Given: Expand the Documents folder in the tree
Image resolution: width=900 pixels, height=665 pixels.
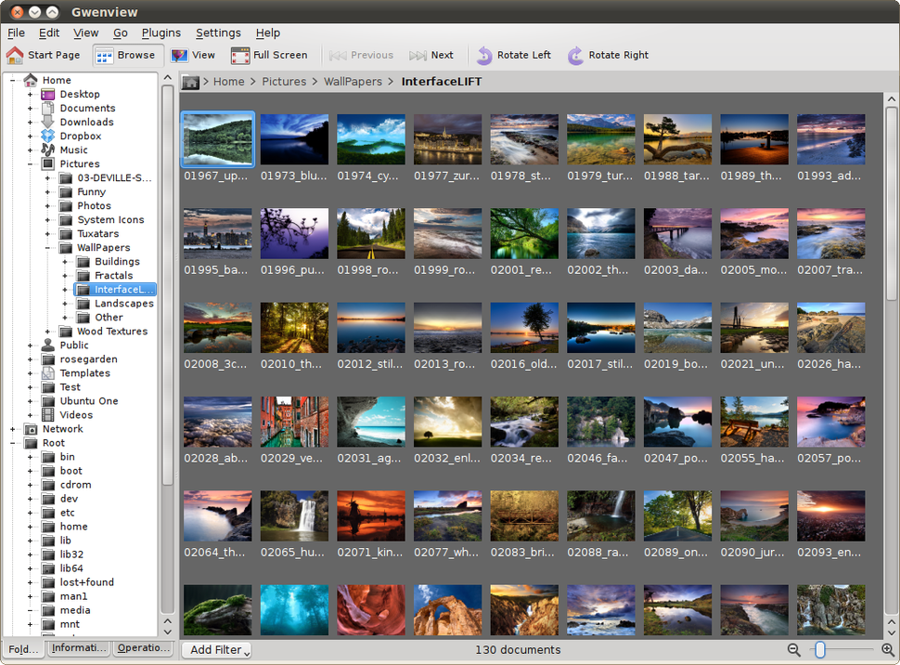Looking at the screenshot, I should 31,108.
